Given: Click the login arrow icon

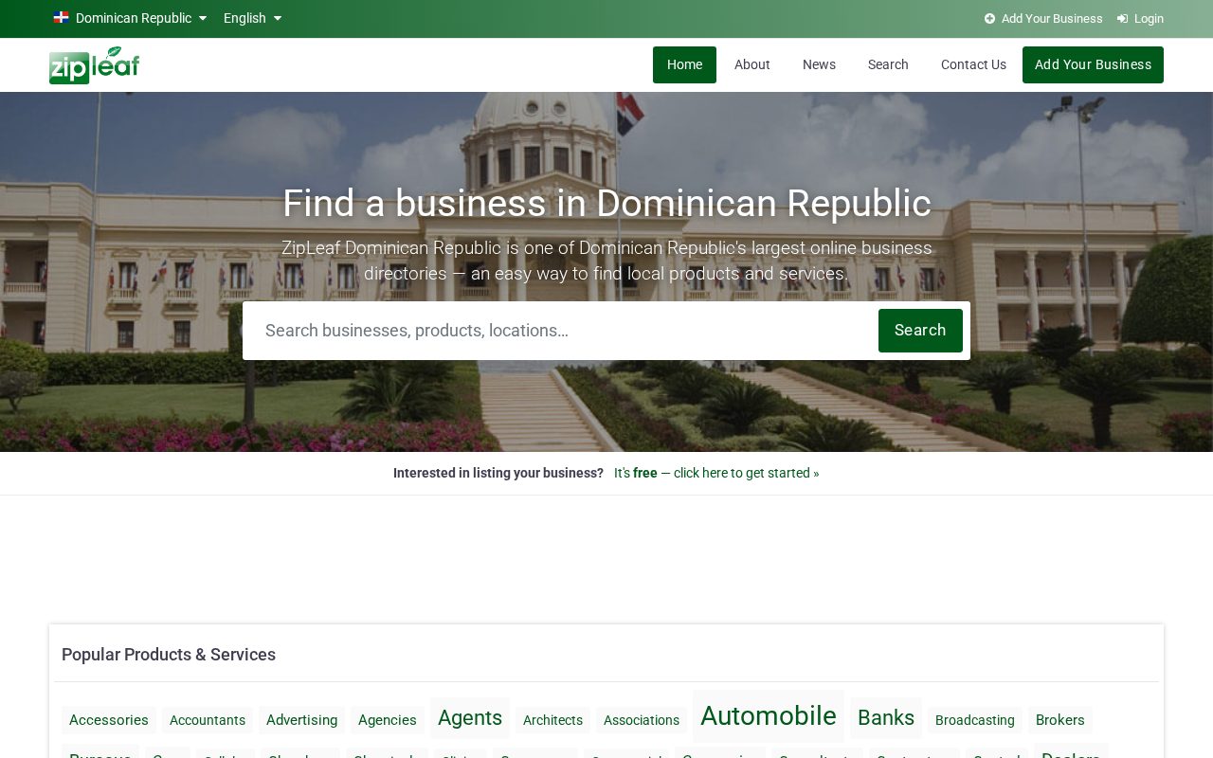Looking at the screenshot, I should pyautogui.click(x=1122, y=19).
